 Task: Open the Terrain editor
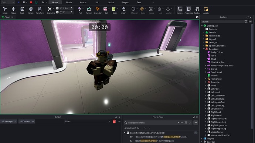coord(89,10)
